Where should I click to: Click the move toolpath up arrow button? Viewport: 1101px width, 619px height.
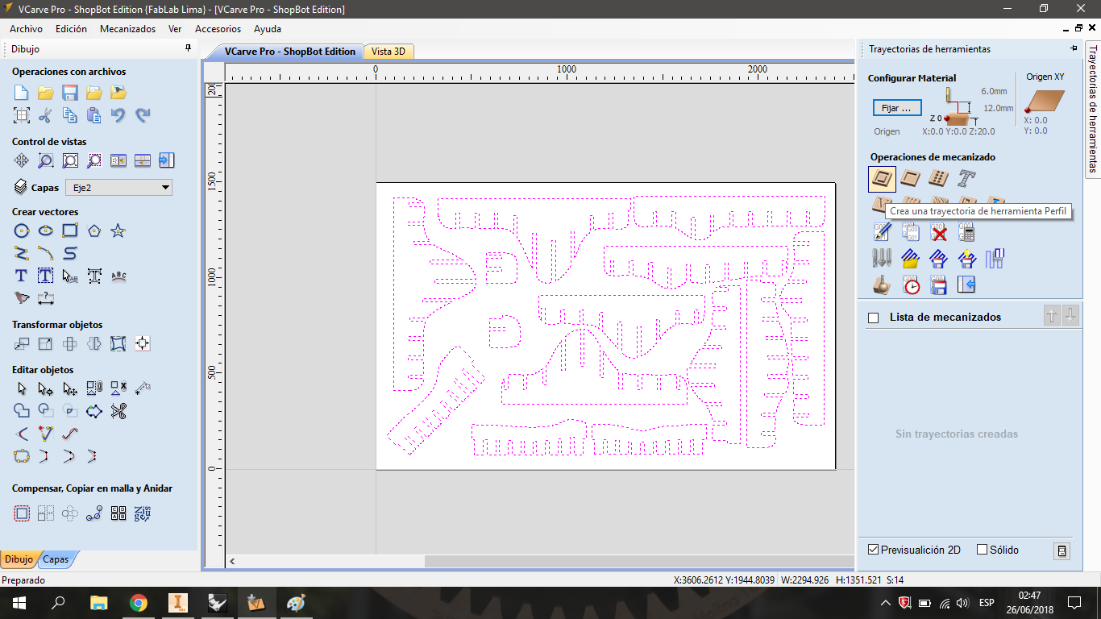click(1052, 316)
